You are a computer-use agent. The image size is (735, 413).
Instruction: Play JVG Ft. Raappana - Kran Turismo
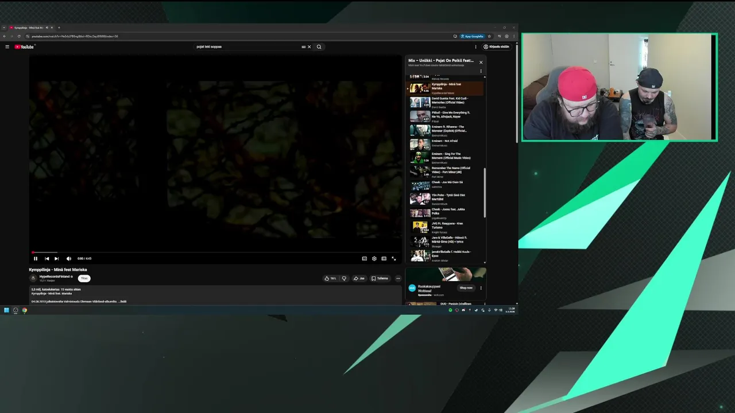coord(446,228)
